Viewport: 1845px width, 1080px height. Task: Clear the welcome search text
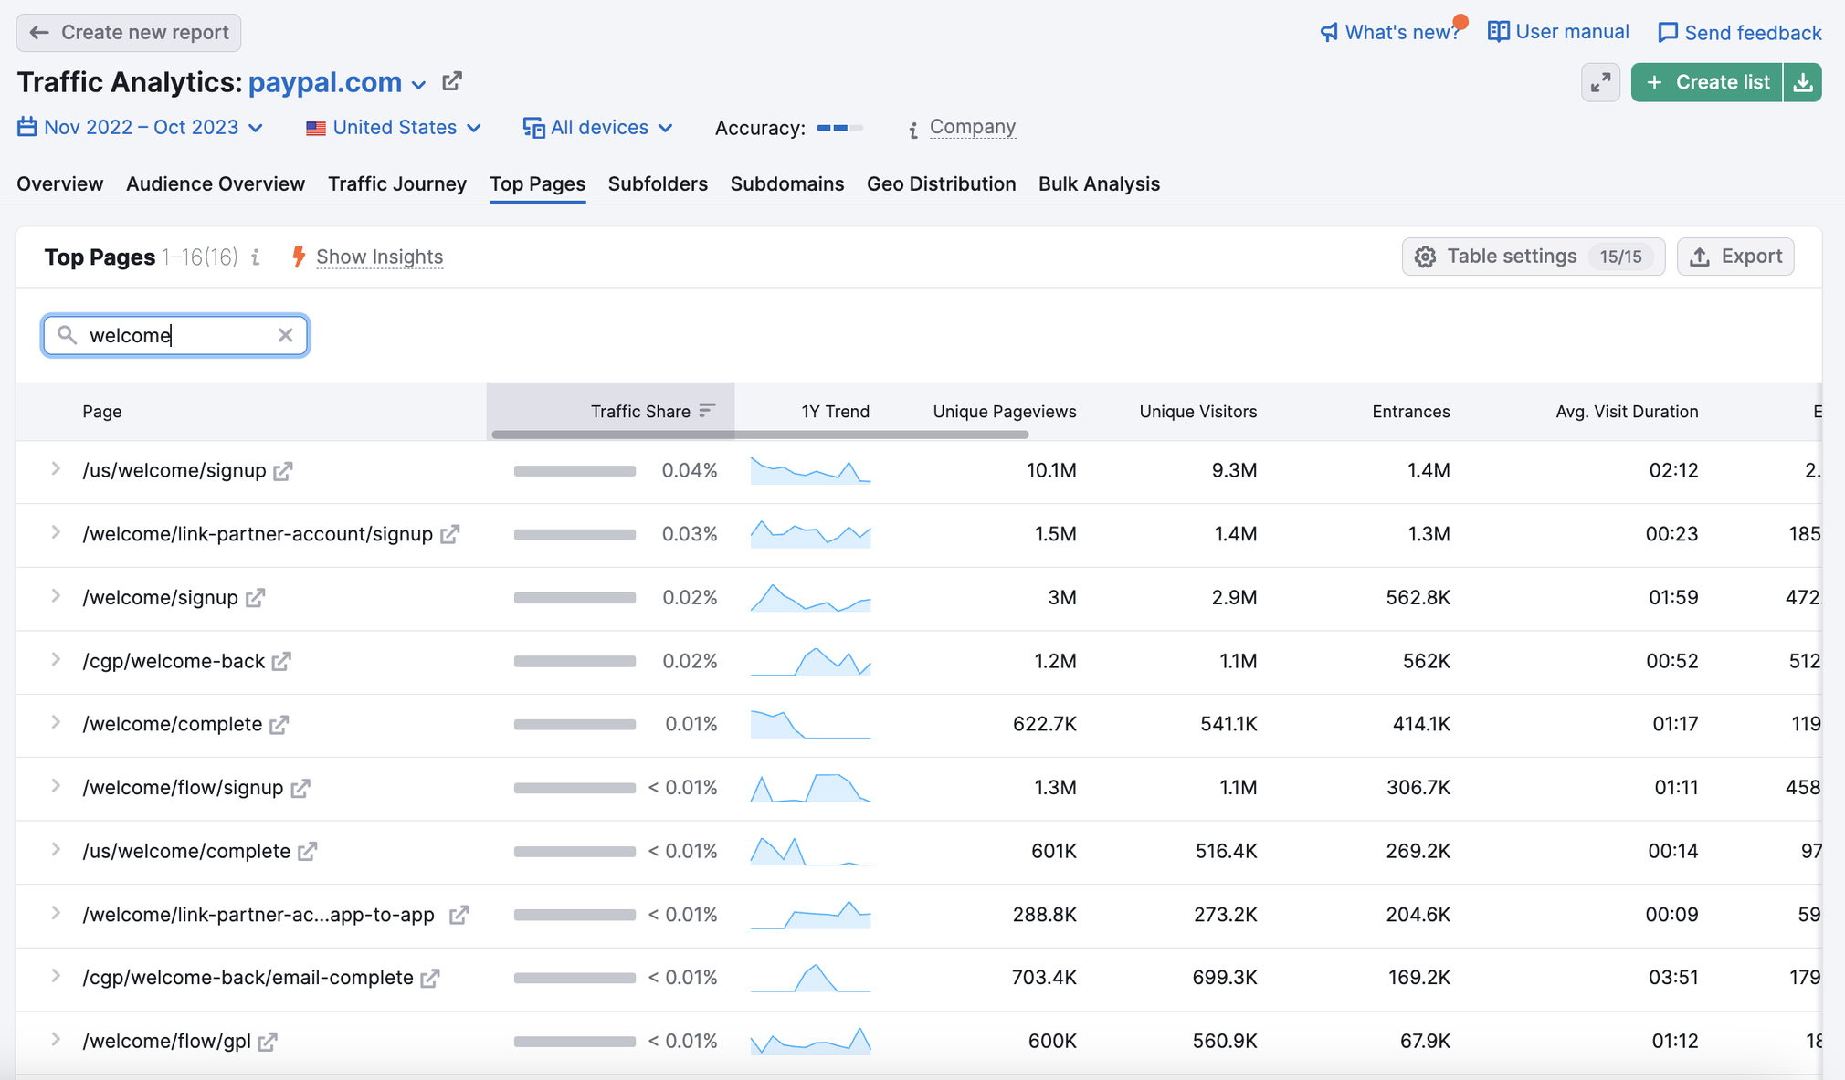point(286,335)
